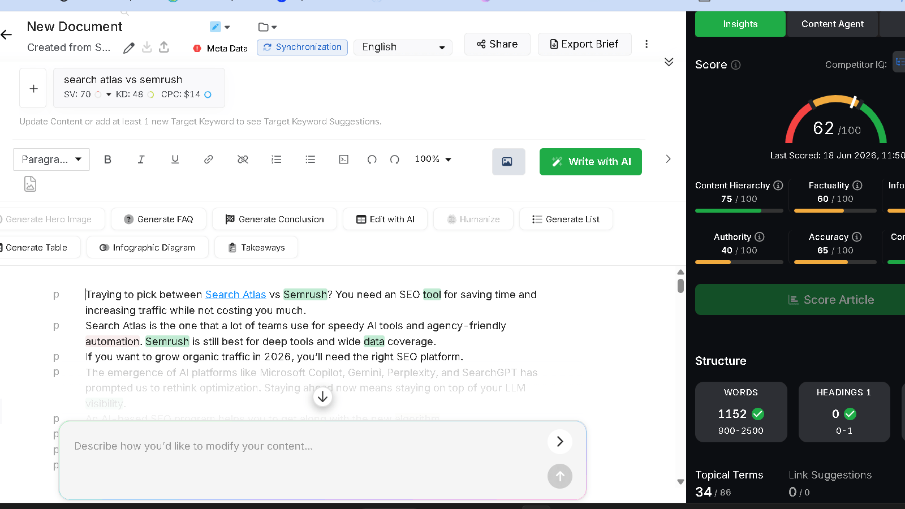Click the Score info icon
This screenshot has width=905, height=509.
click(x=735, y=65)
